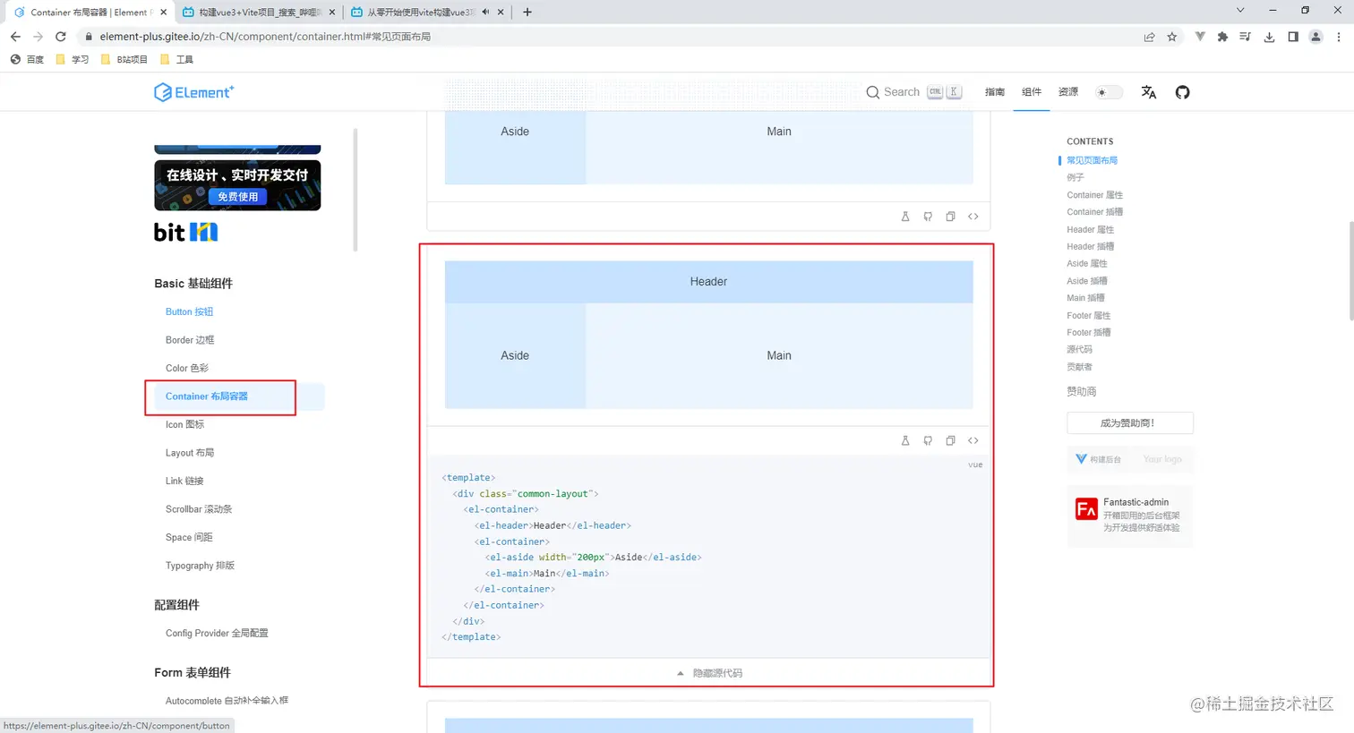Collapse code with 隐藏源代码
The height and width of the screenshot is (733, 1354).
pyautogui.click(x=709, y=673)
